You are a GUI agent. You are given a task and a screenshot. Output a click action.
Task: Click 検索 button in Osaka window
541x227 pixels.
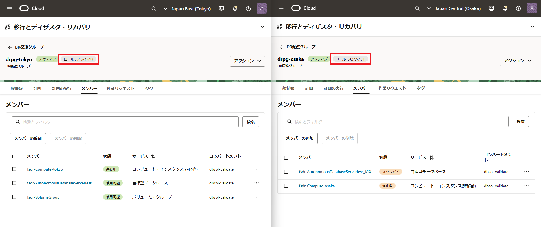pyautogui.click(x=521, y=122)
